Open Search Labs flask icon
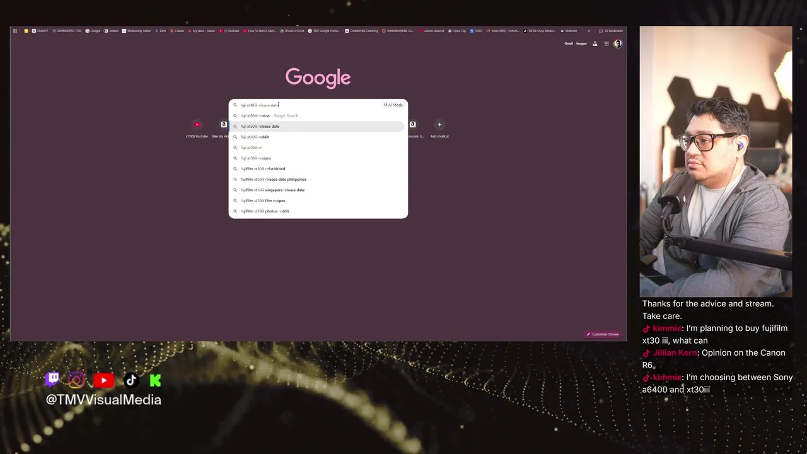Screen dimensions: 807x454 [595, 44]
